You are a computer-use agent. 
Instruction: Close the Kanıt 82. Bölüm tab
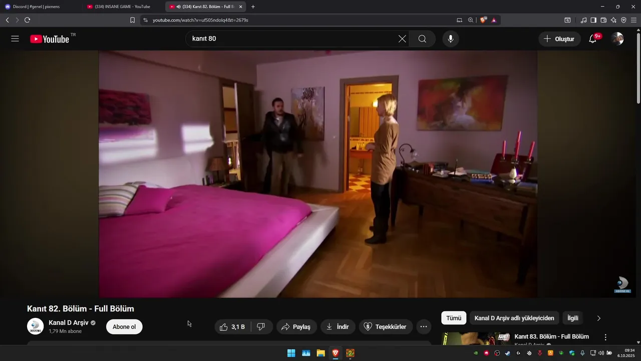tap(241, 7)
